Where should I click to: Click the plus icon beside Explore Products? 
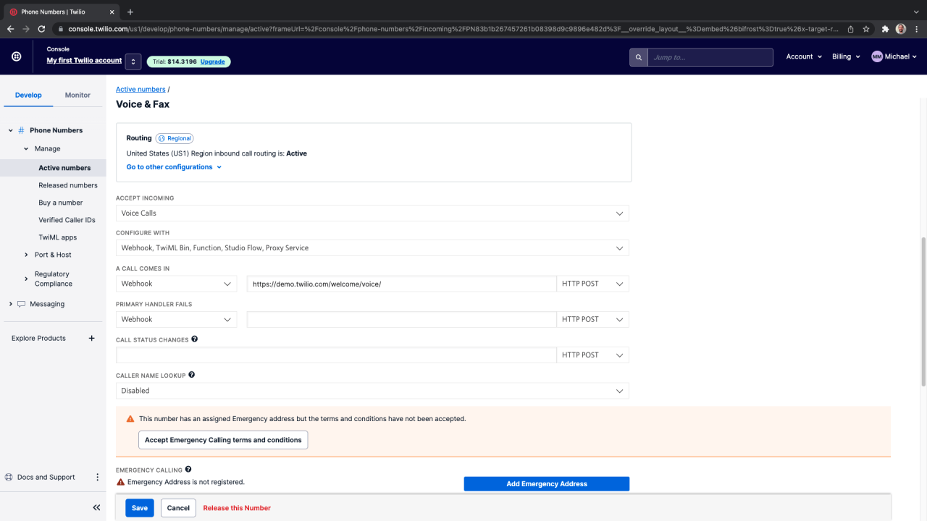pos(92,338)
